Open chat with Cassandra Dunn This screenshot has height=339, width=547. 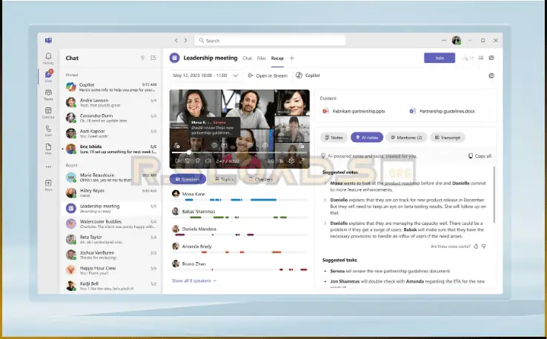pyautogui.click(x=111, y=118)
